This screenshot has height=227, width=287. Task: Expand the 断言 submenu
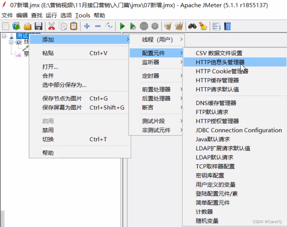[x=156, y=107]
